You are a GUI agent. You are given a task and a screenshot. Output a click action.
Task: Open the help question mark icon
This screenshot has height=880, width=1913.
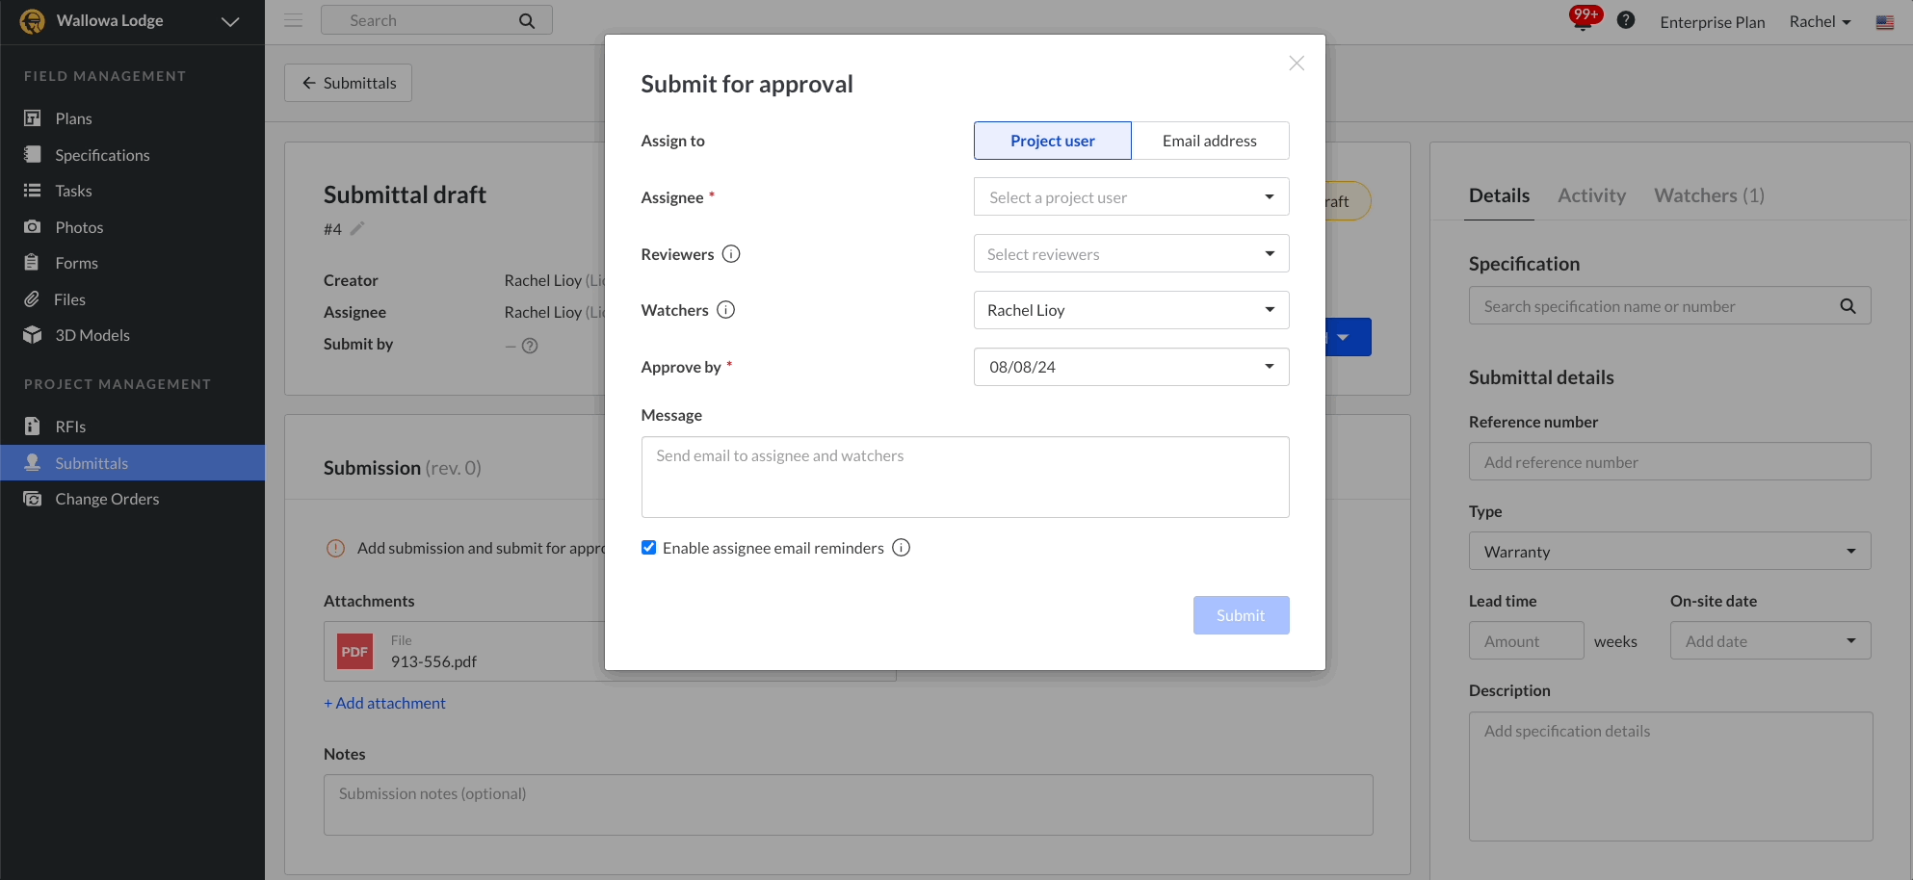[x=1626, y=20]
